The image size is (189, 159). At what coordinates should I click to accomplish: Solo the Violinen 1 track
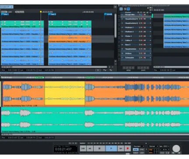[x=140, y=28]
